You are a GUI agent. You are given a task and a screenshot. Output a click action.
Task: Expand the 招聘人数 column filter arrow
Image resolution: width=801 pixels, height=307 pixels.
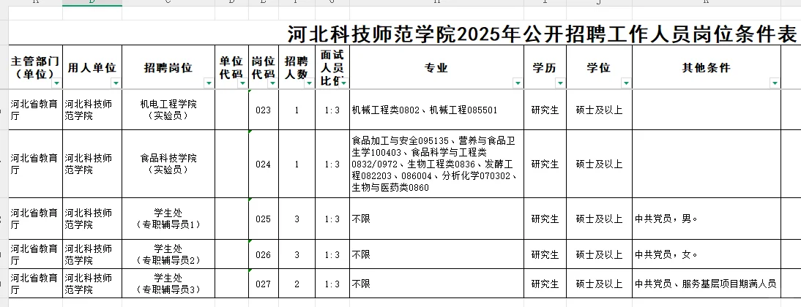pyautogui.click(x=308, y=83)
